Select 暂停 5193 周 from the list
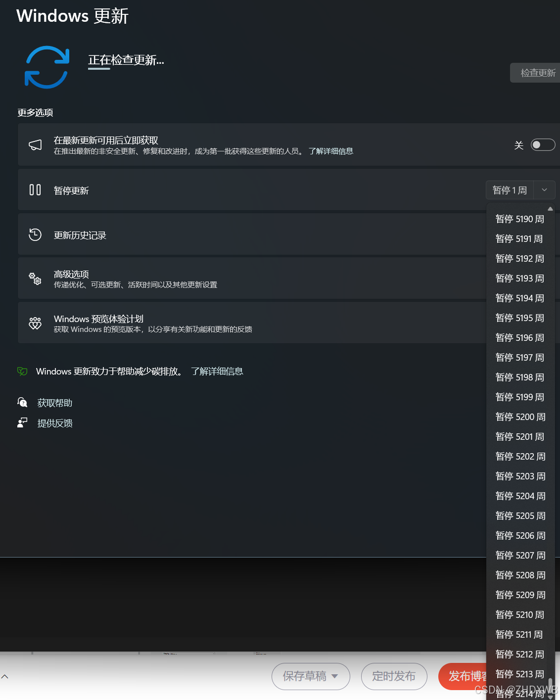 coord(520,278)
